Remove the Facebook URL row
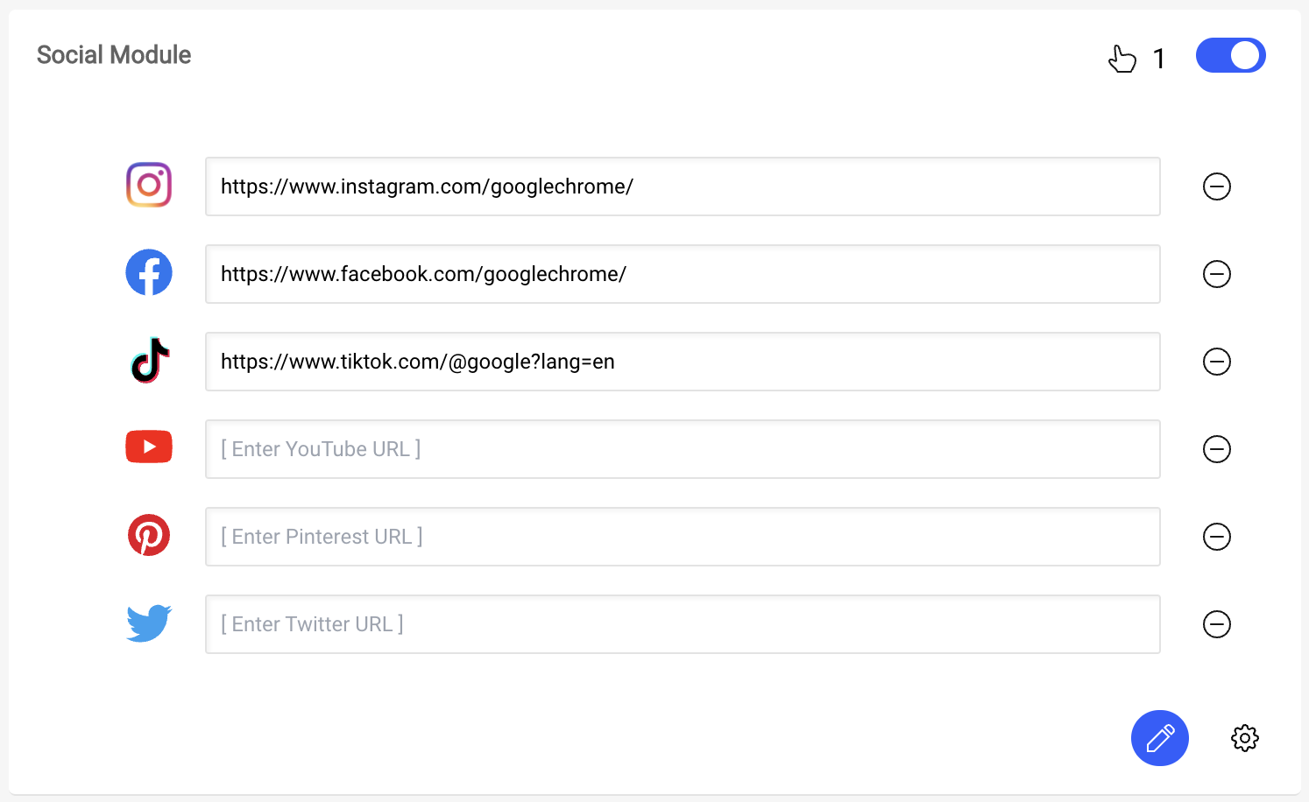The image size is (1309, 802). (1217, 274)
